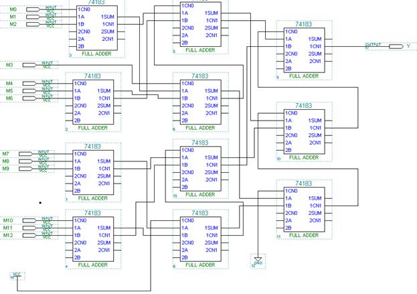Click the M7 input pin symbol
The image size is (417, 294).
pos(25,154)
